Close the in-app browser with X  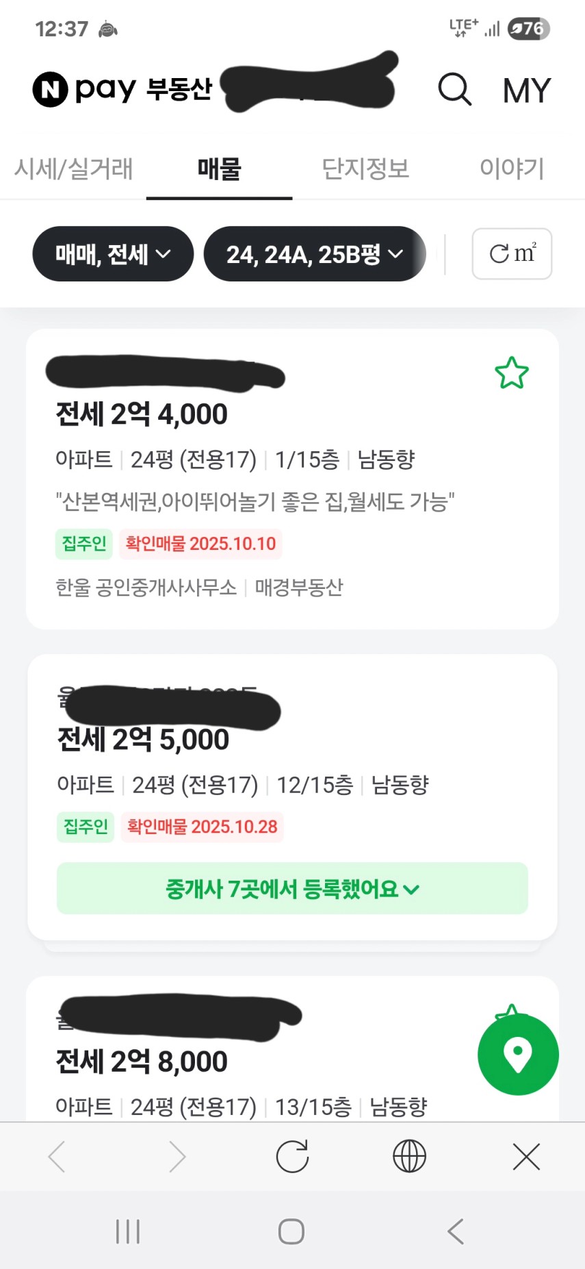526,1157
